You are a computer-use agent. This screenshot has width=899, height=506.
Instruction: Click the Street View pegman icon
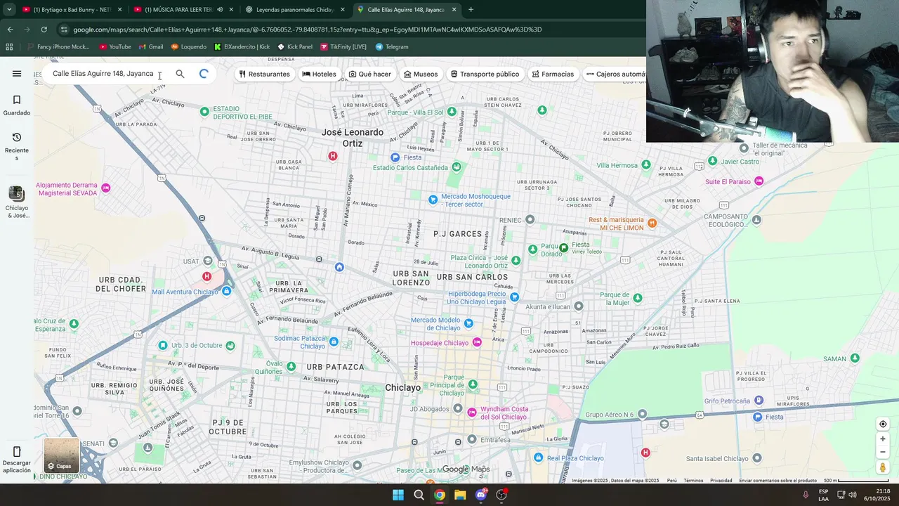pos(883,468)
